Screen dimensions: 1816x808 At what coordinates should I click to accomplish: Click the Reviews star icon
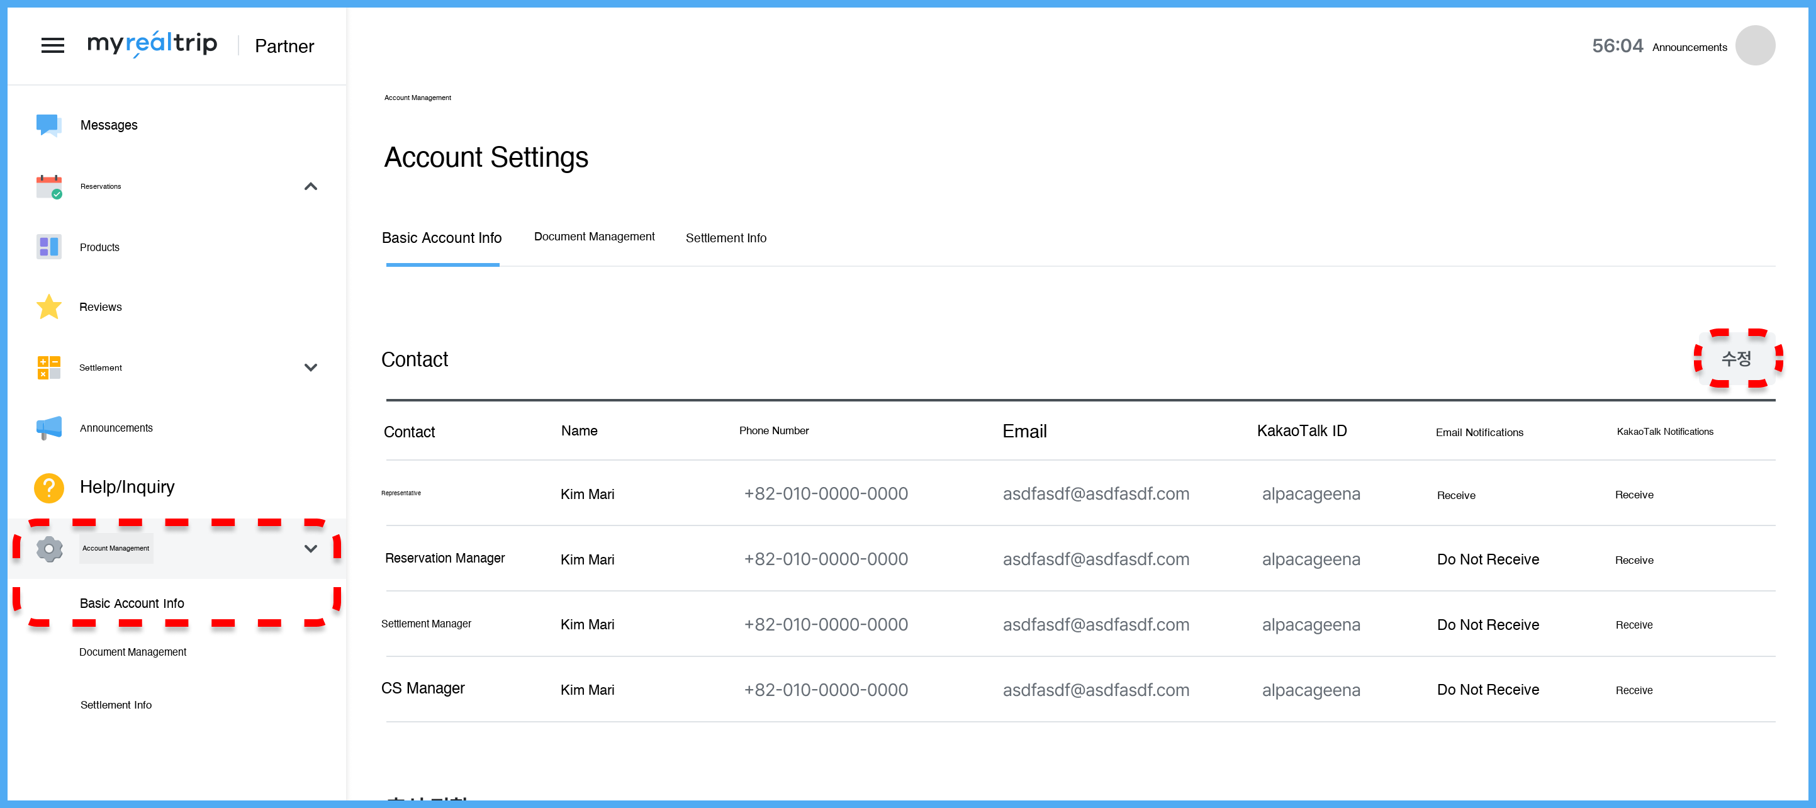point(48,306)
